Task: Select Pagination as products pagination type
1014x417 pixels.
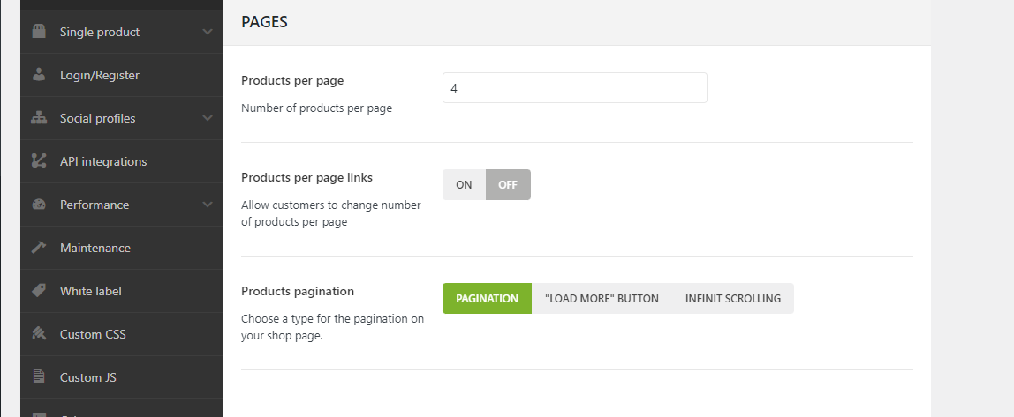Action: tap(487, 299)
